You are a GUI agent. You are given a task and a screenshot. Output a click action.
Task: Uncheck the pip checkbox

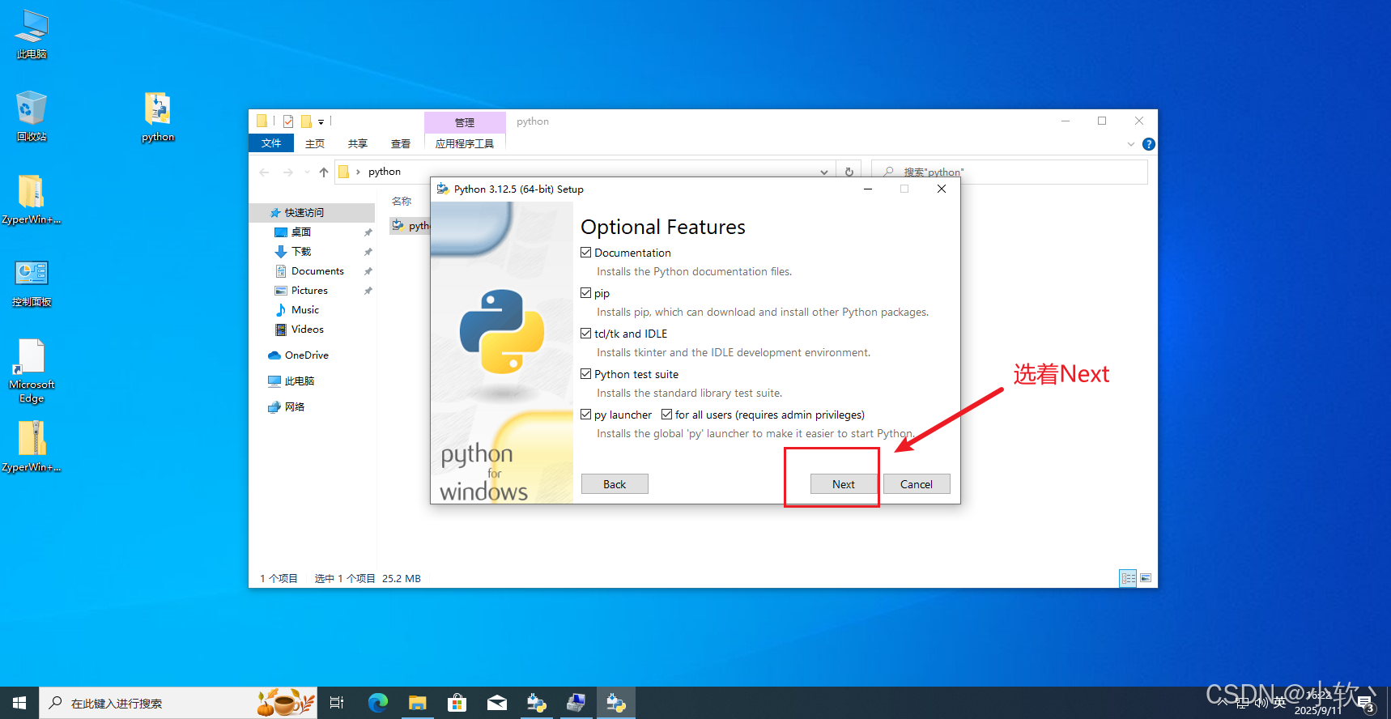585,293
